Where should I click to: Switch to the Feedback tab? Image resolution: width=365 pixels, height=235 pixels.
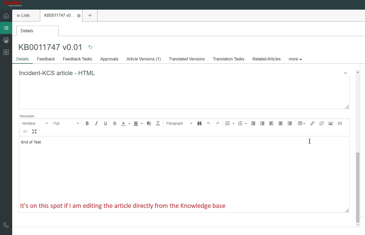[46, 59]
